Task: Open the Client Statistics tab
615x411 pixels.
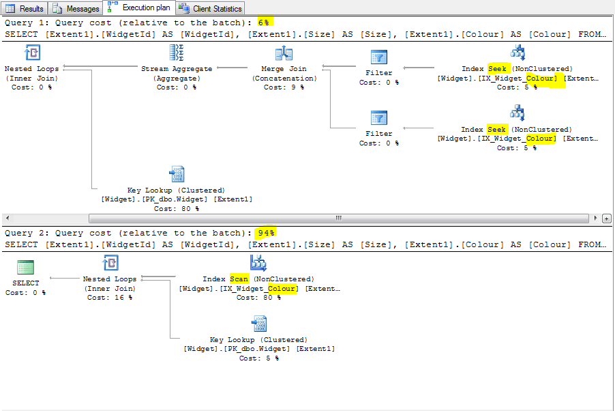Action: (x=210, y=8)
